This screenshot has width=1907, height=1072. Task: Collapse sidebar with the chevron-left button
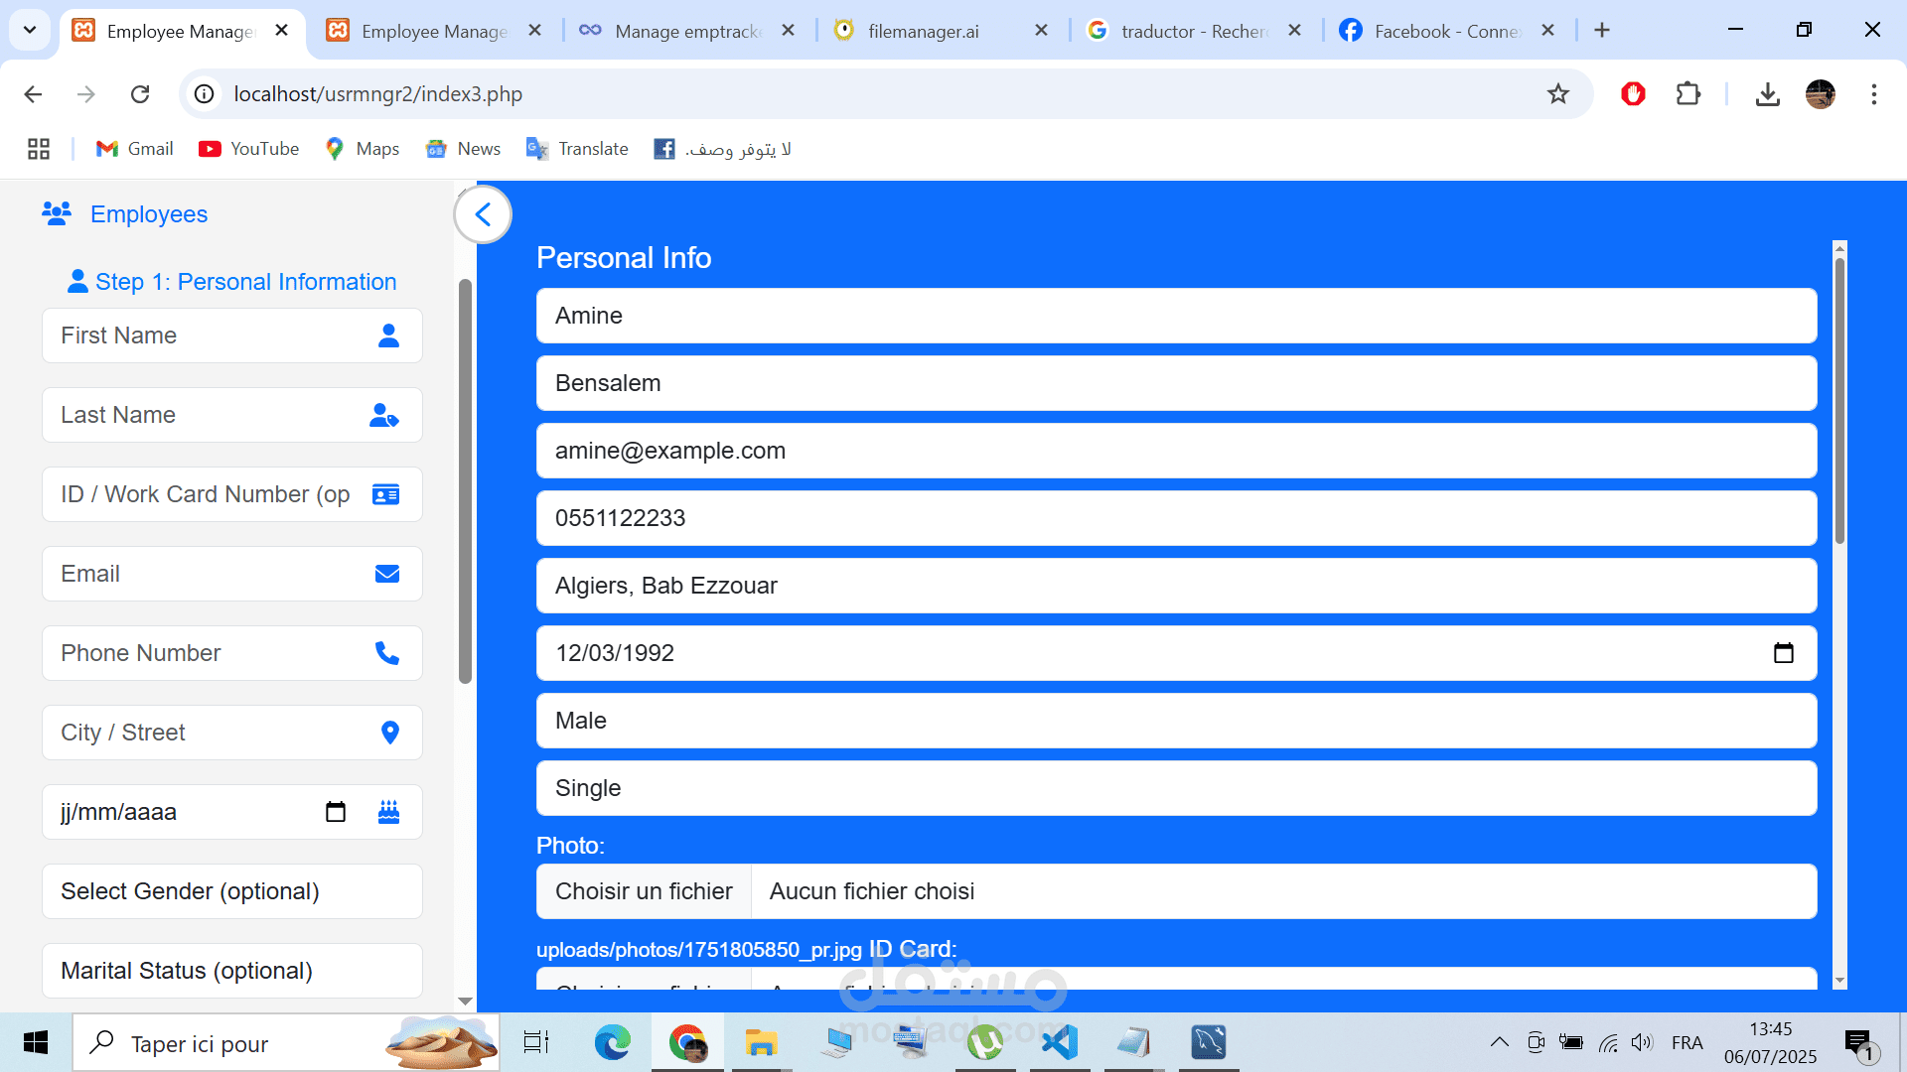click(483, 214)
